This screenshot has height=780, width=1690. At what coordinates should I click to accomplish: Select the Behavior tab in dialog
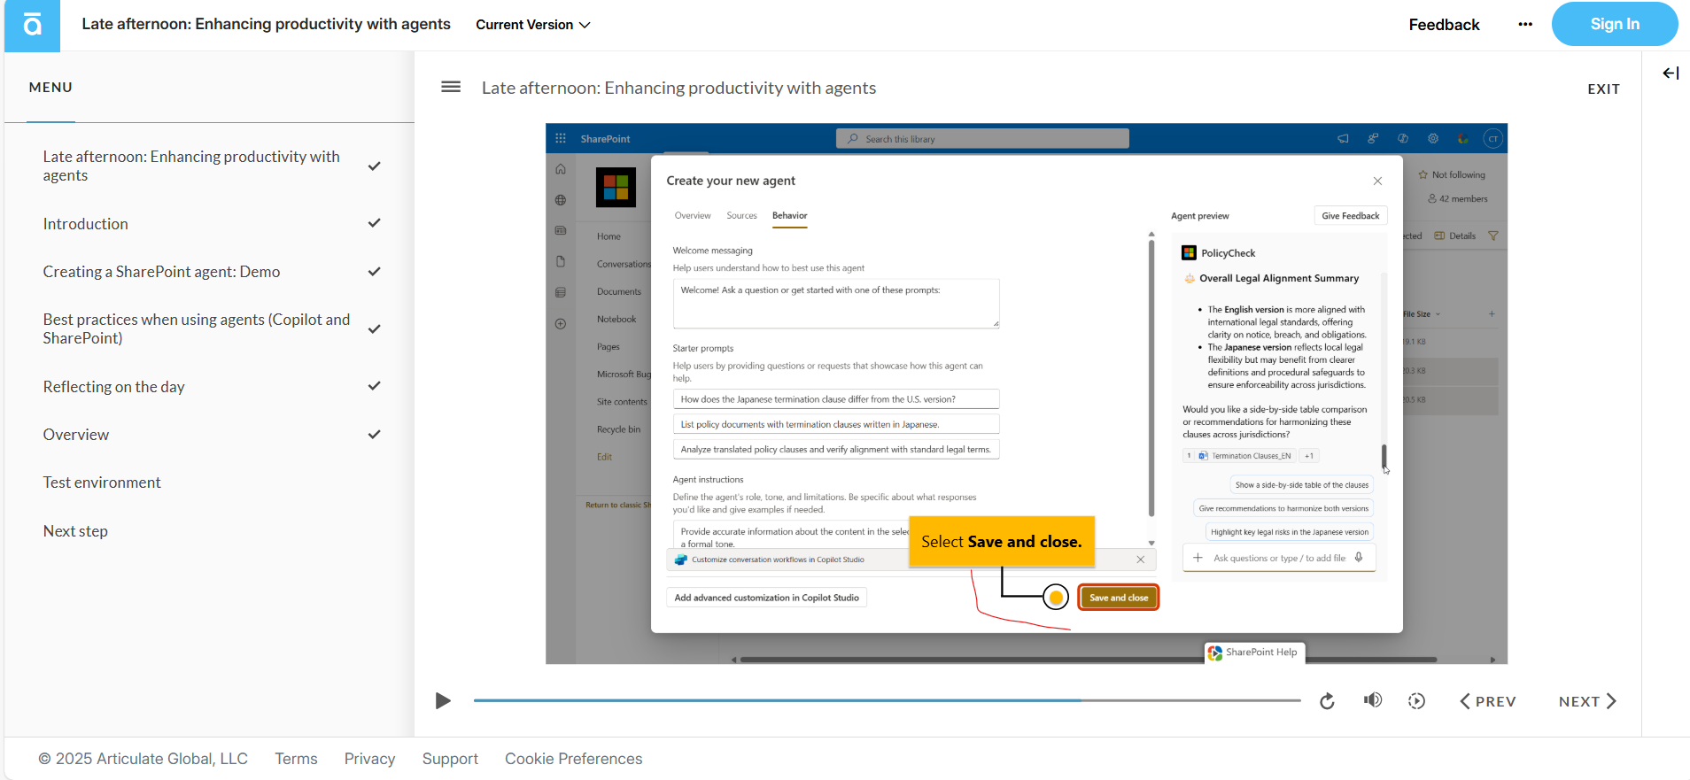point(789,215)
